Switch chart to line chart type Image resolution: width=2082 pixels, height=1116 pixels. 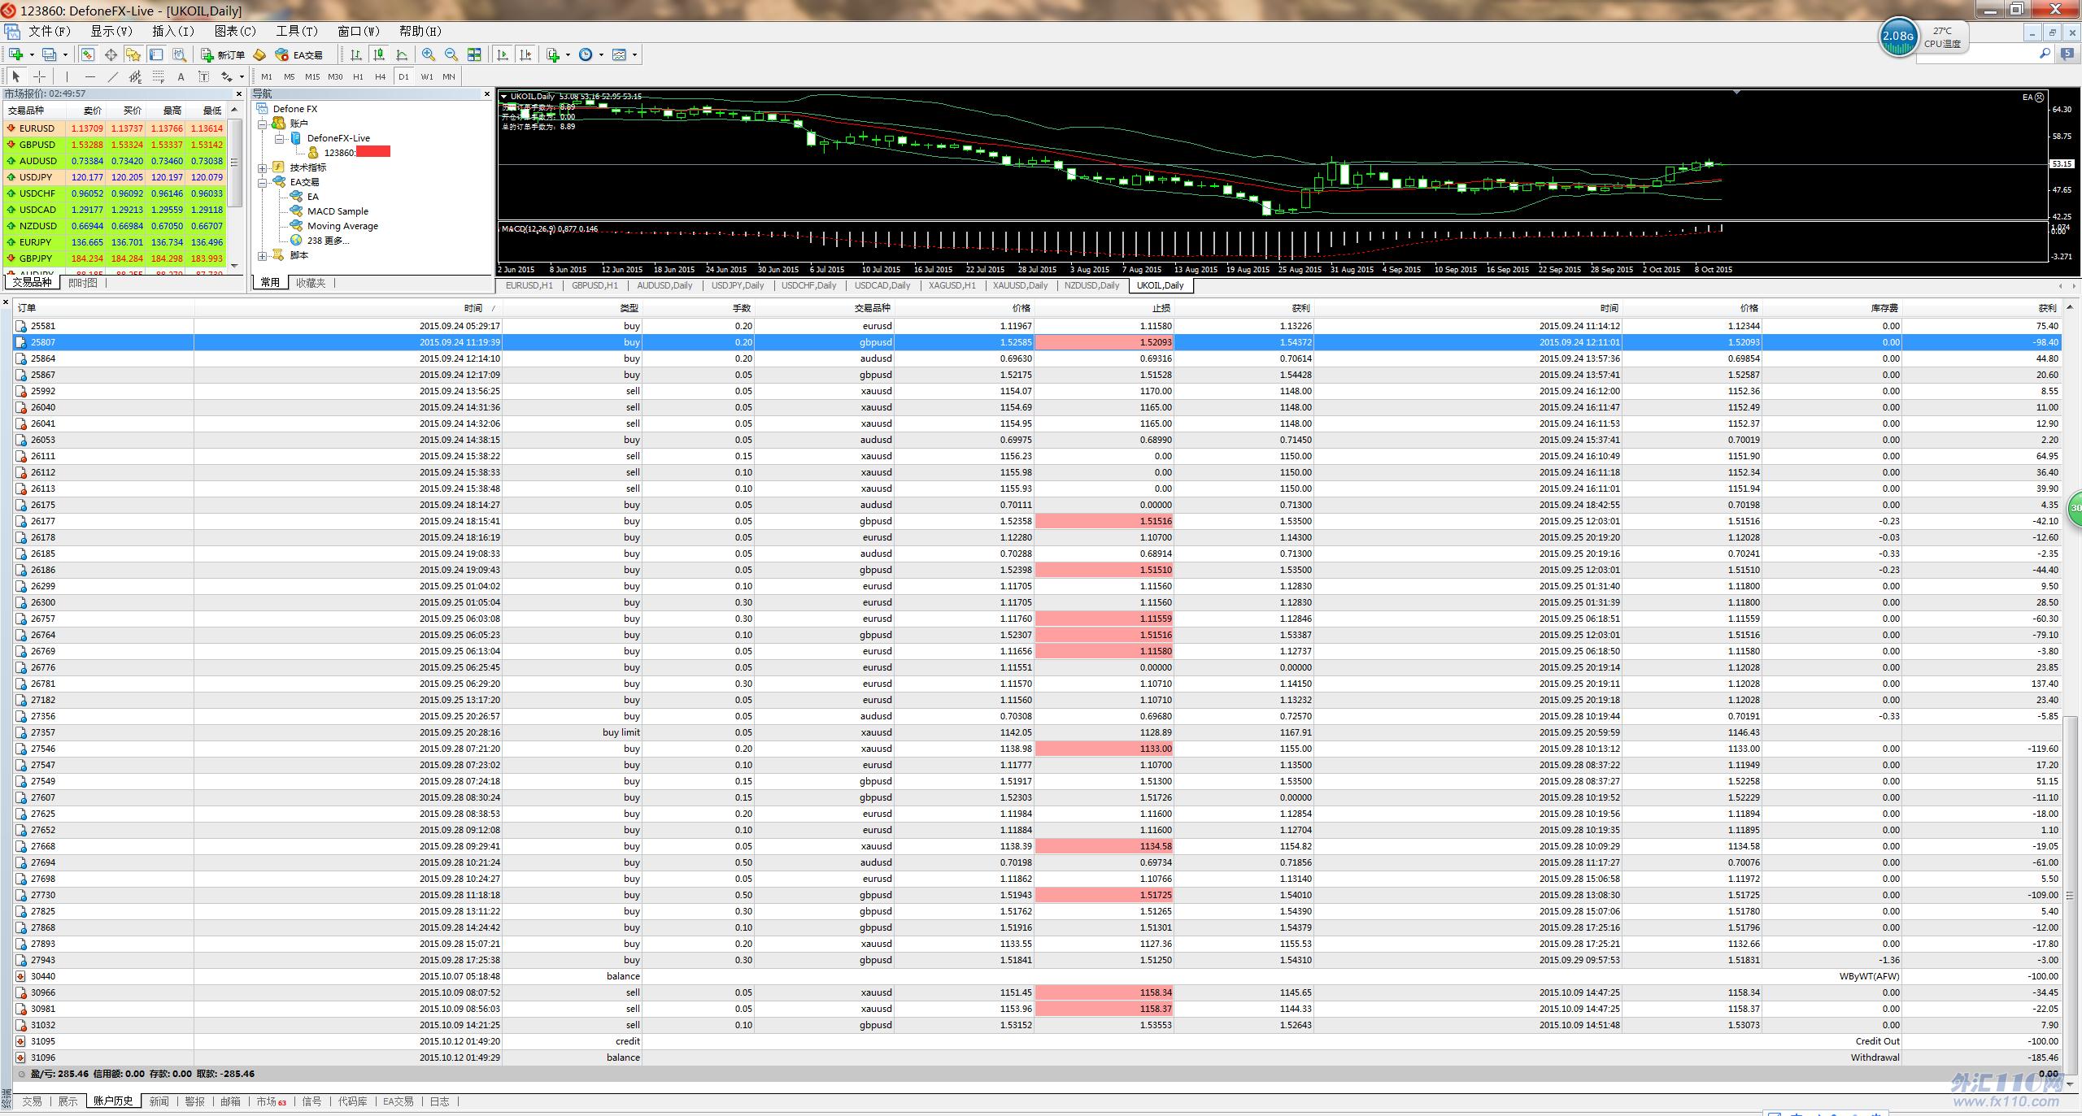(x=402, y=54)
